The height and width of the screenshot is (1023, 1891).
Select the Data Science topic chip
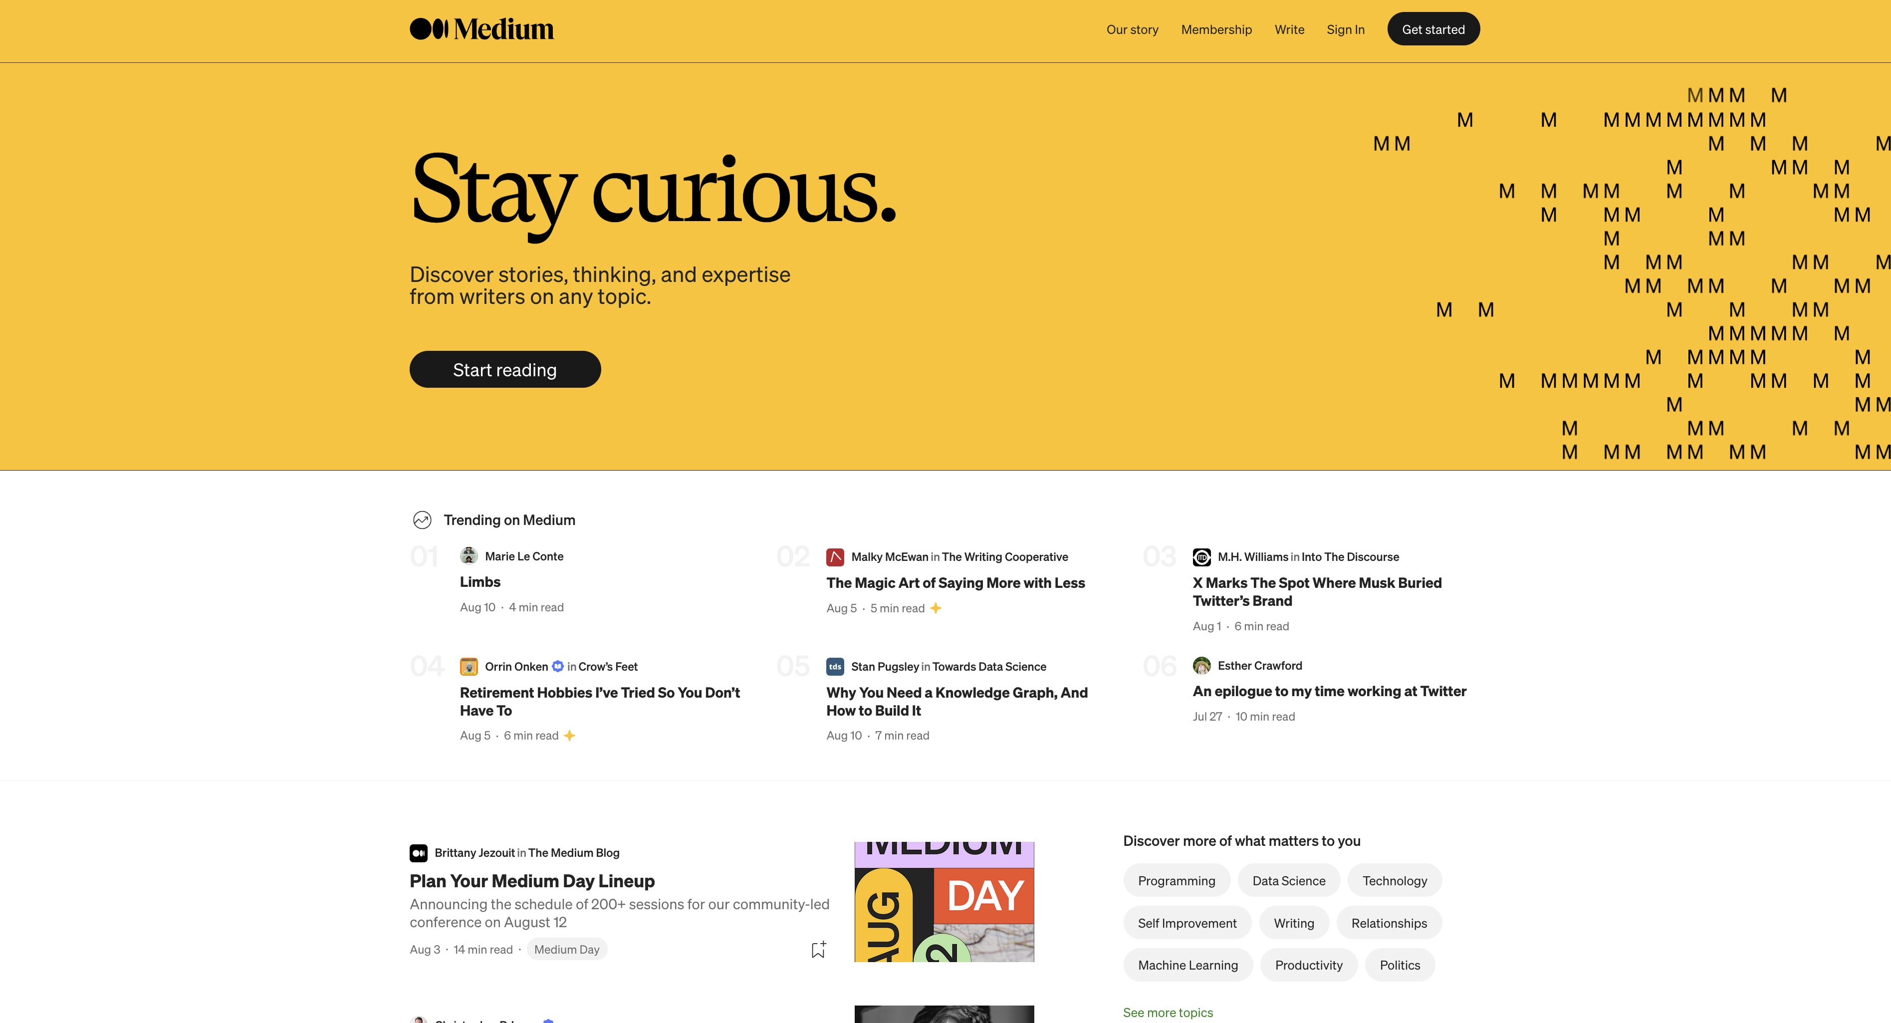click(1288, 881)
